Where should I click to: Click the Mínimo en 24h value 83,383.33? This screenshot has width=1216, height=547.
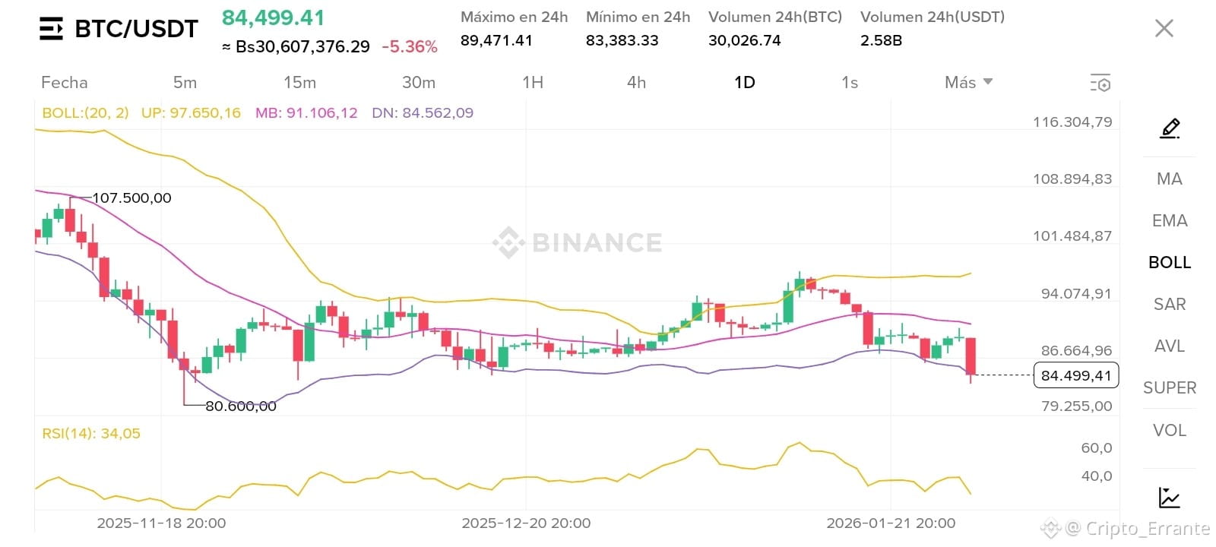(622, 40)
